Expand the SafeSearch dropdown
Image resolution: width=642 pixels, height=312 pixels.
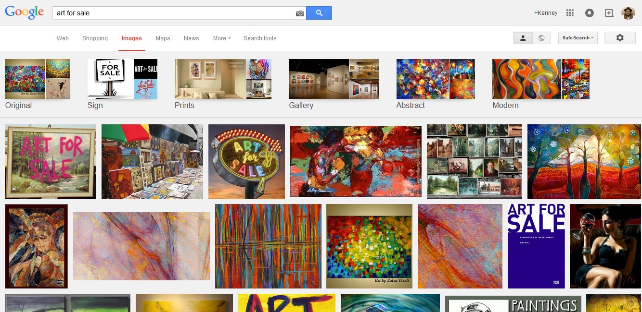point(578,38)
